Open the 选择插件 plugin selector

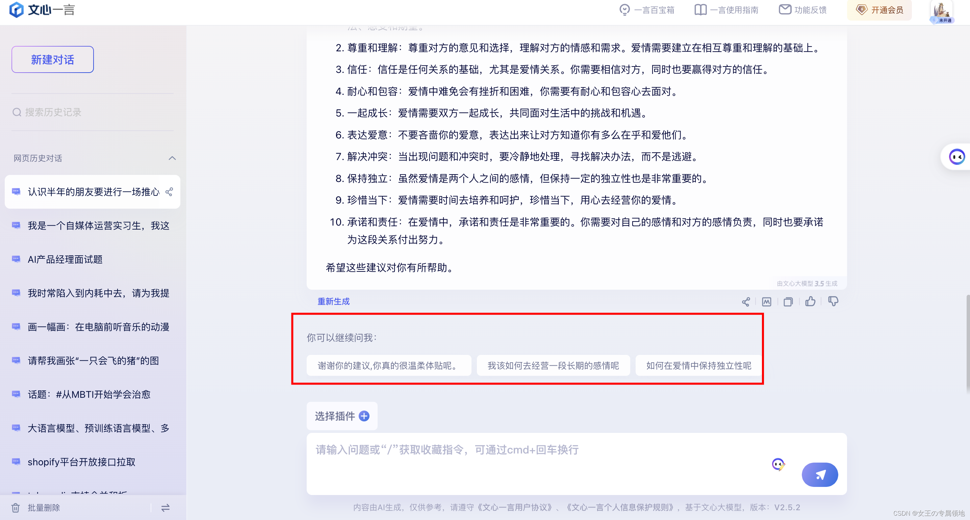pos(342,416)
